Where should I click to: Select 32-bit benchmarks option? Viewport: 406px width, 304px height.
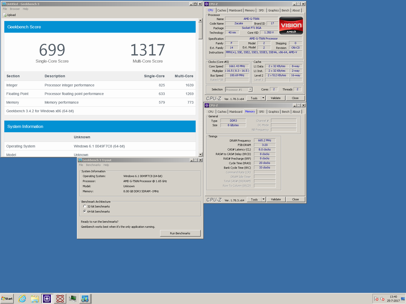(85, 206)
